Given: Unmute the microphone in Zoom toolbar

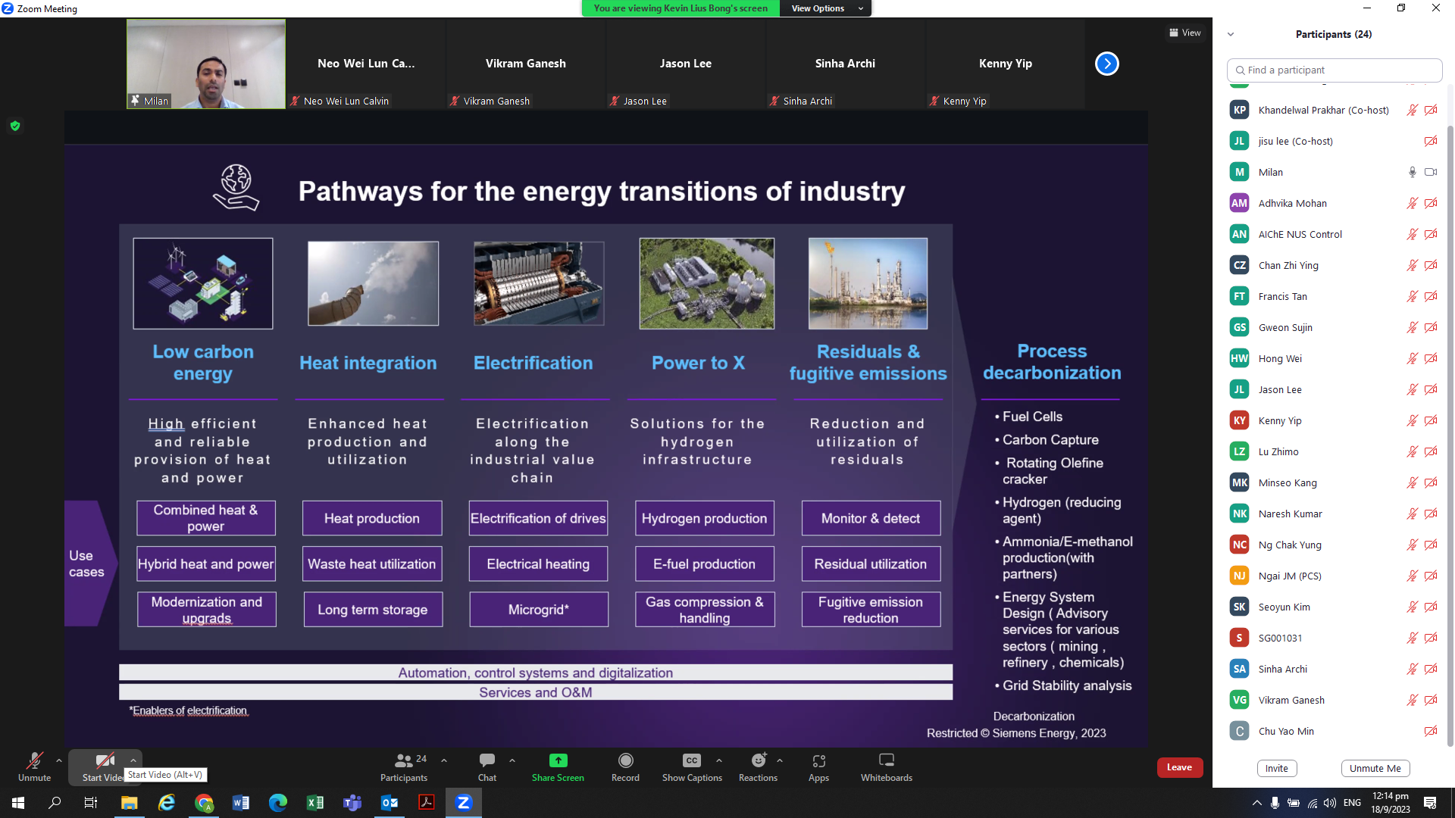Looking at the screenshot, I should [34, 766].
